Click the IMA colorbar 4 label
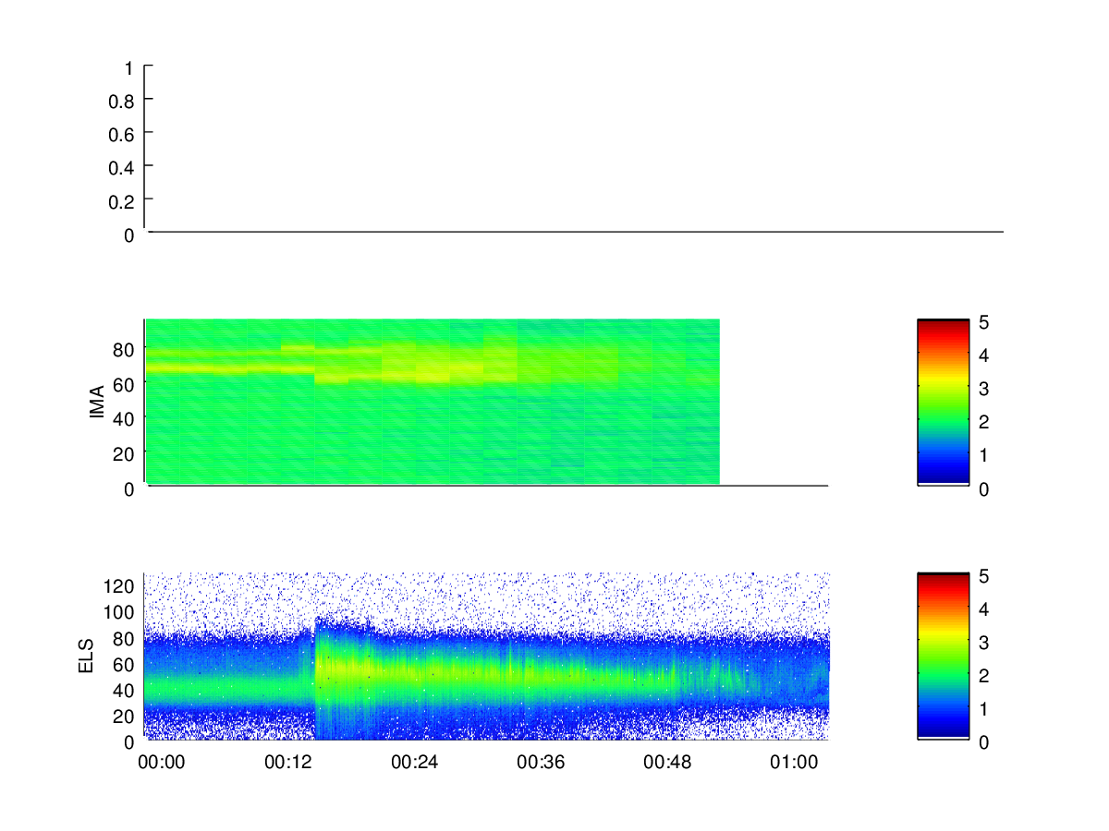Image resolution: width=1109 pixels, height=831 pixels. [x=984, y=355]
